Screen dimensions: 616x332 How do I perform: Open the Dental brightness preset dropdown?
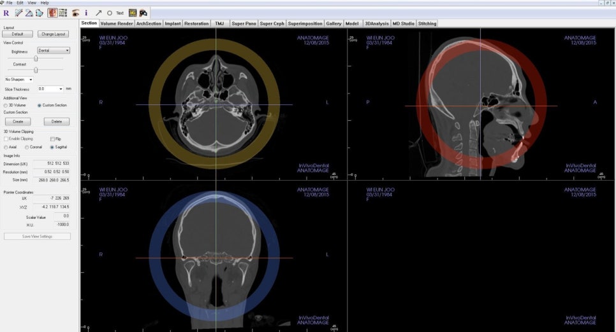pyautogui.click(x=54, y=51)
